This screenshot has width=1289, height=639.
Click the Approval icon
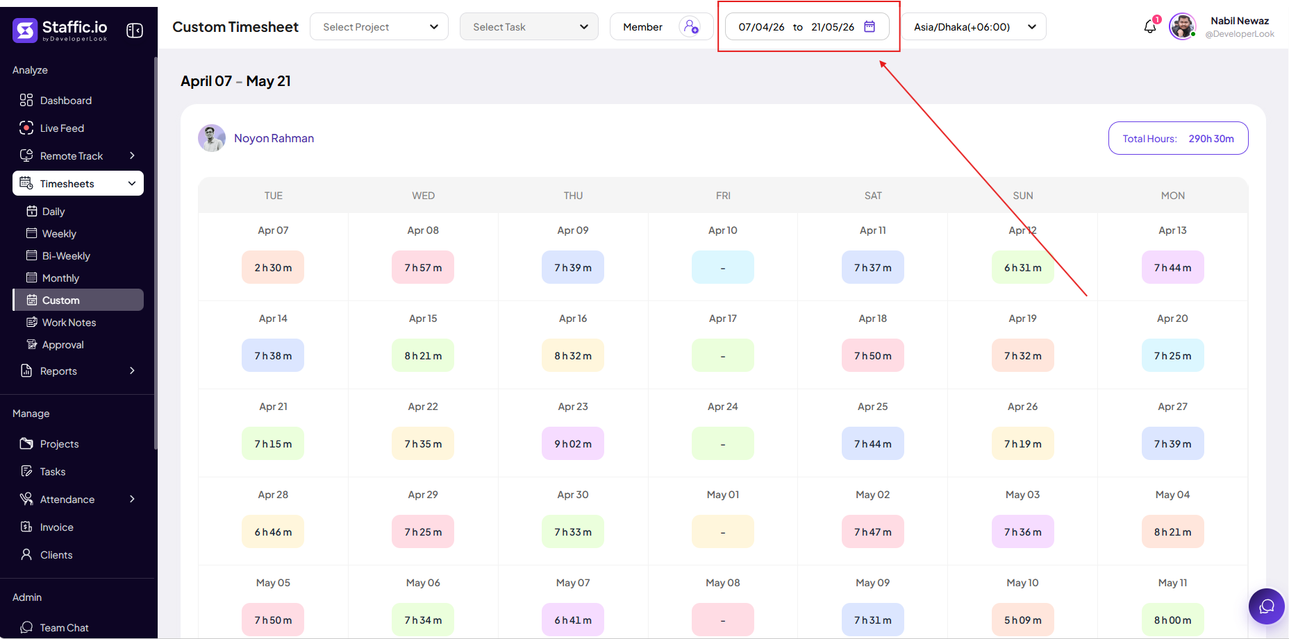(x=32, y=344)
